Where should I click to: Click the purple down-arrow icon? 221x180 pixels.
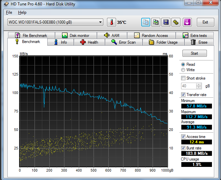187,22
